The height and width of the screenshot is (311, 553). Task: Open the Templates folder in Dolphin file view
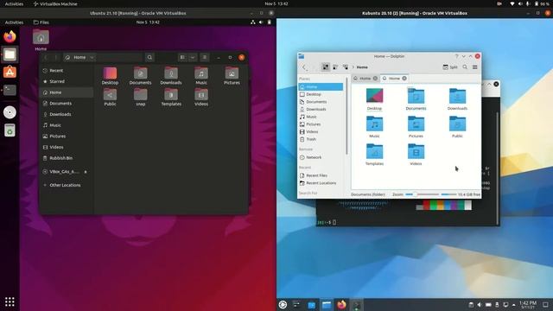click(x=374, y=155)
